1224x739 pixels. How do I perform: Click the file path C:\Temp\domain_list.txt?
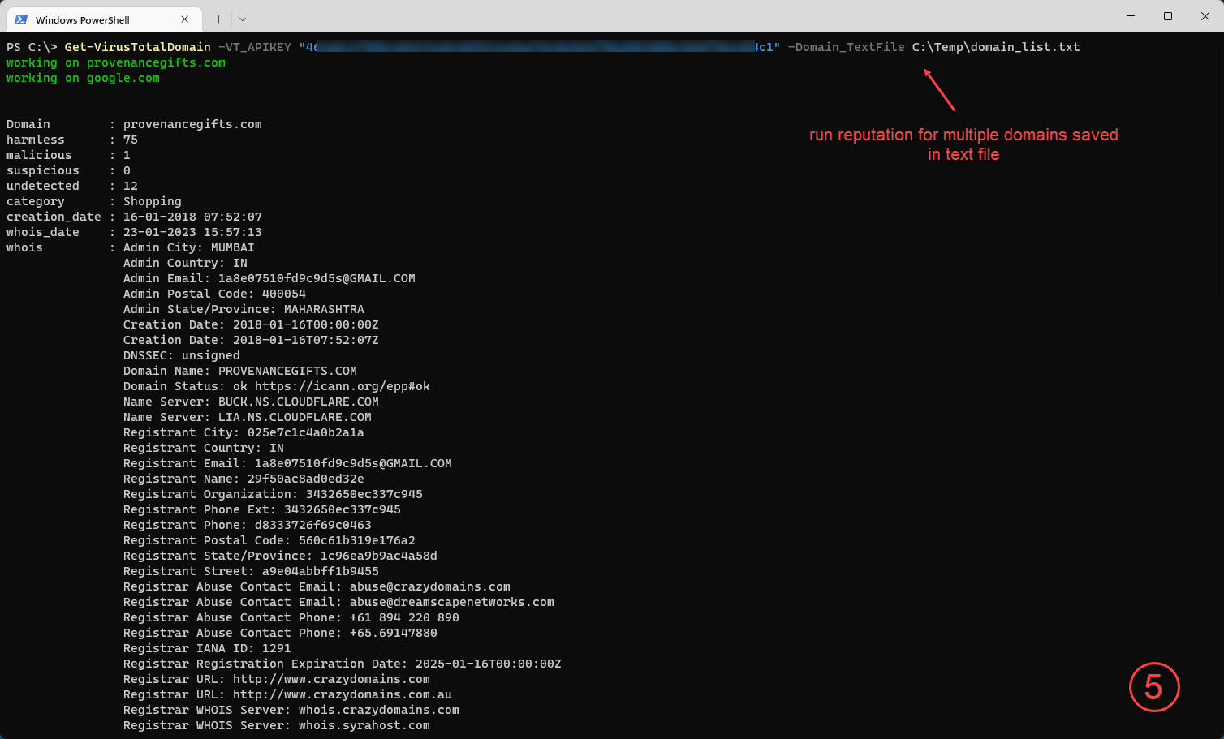(996, 46)
